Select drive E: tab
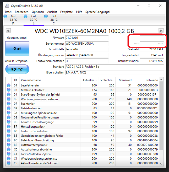The height and width of the screenshot is (172, 169). tap(34, 20)
